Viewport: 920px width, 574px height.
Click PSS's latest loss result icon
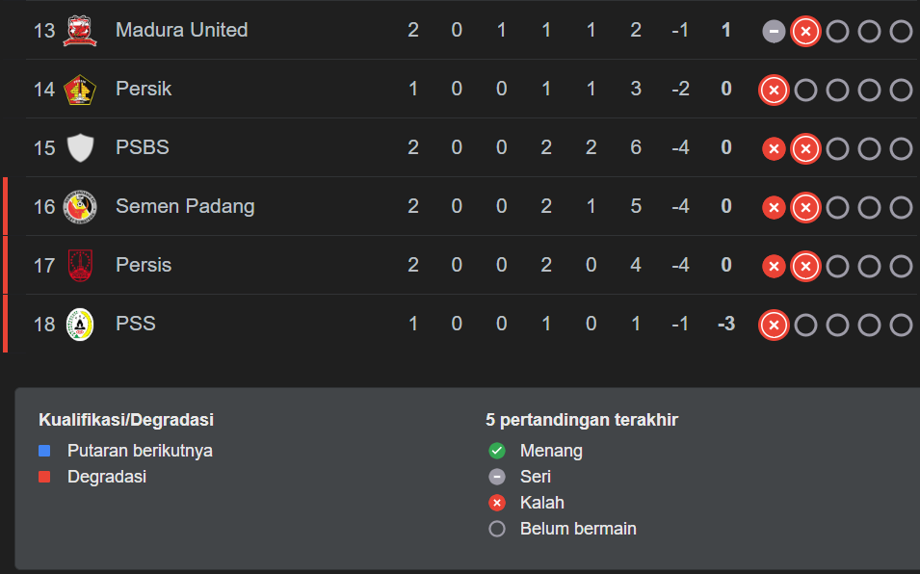coord(773,326)
